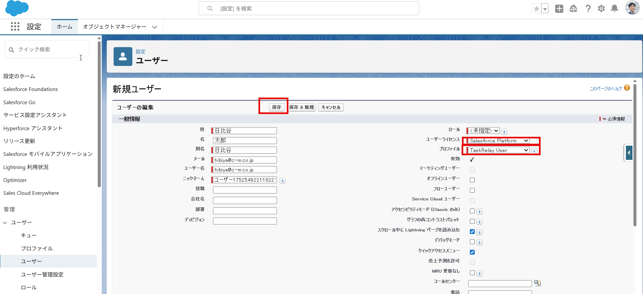
Task: Toggle the フローユーザー checkbox
Action: tap(472, 191)
